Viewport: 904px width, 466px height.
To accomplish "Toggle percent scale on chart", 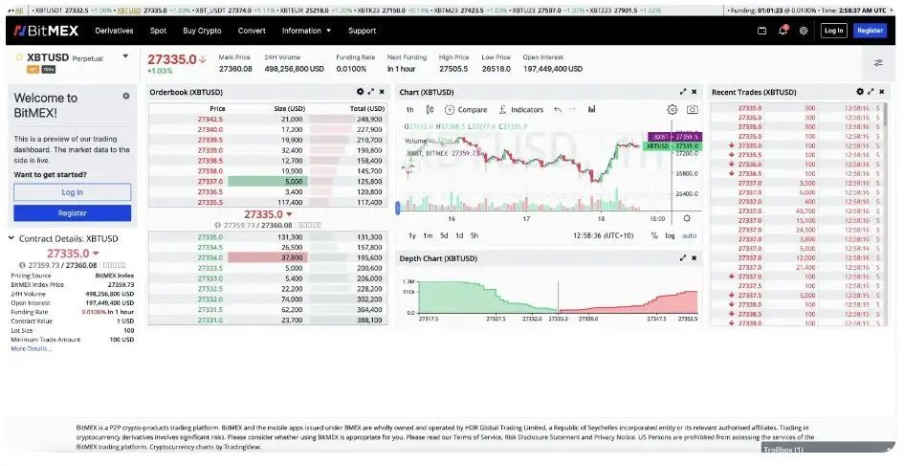I will tap(654, 235).
